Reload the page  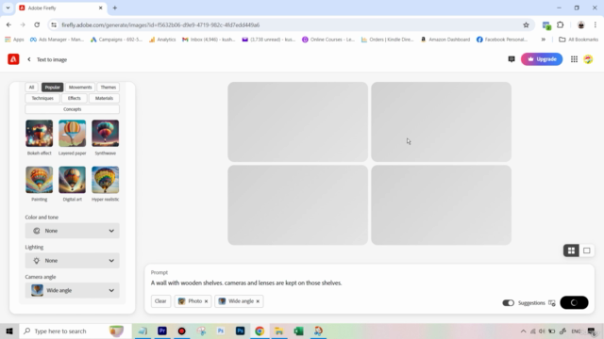pos(37,25)
